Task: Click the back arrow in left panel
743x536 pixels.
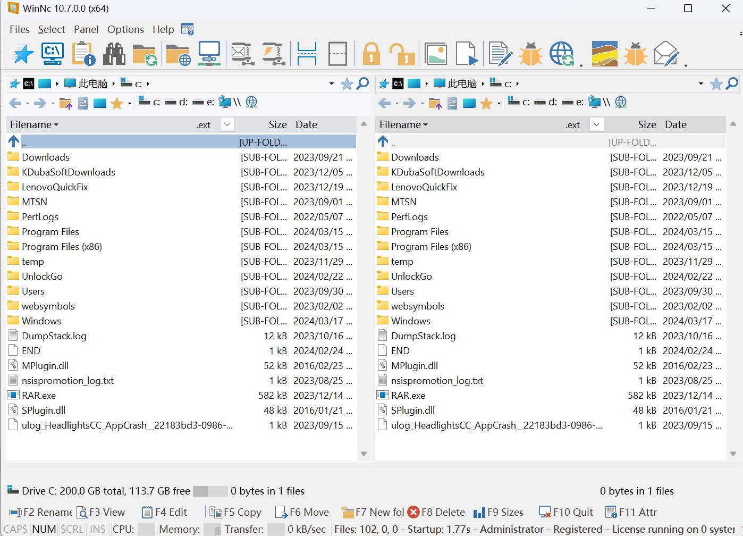Action: [x=15, y=103]
